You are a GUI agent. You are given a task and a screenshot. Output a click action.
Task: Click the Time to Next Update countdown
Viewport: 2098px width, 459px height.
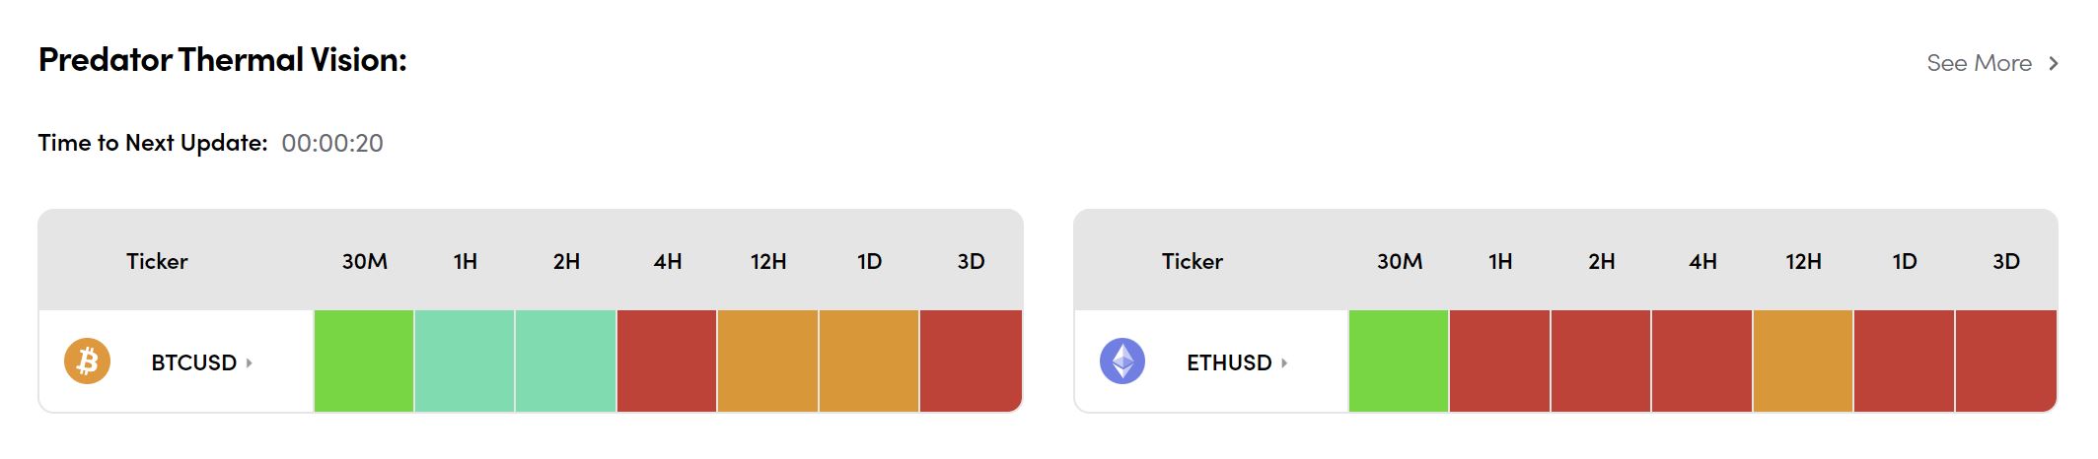[332, 144]
